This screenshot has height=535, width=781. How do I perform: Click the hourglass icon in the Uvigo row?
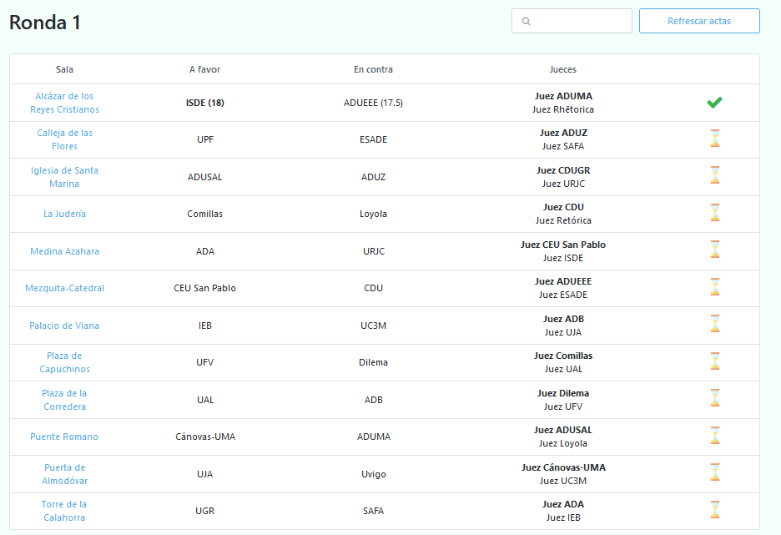click(x=715, y=472)
